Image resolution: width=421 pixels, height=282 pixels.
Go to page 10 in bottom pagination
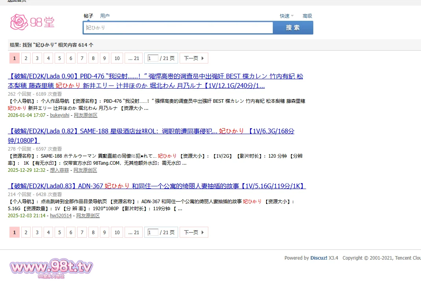(x=117, y=233)
